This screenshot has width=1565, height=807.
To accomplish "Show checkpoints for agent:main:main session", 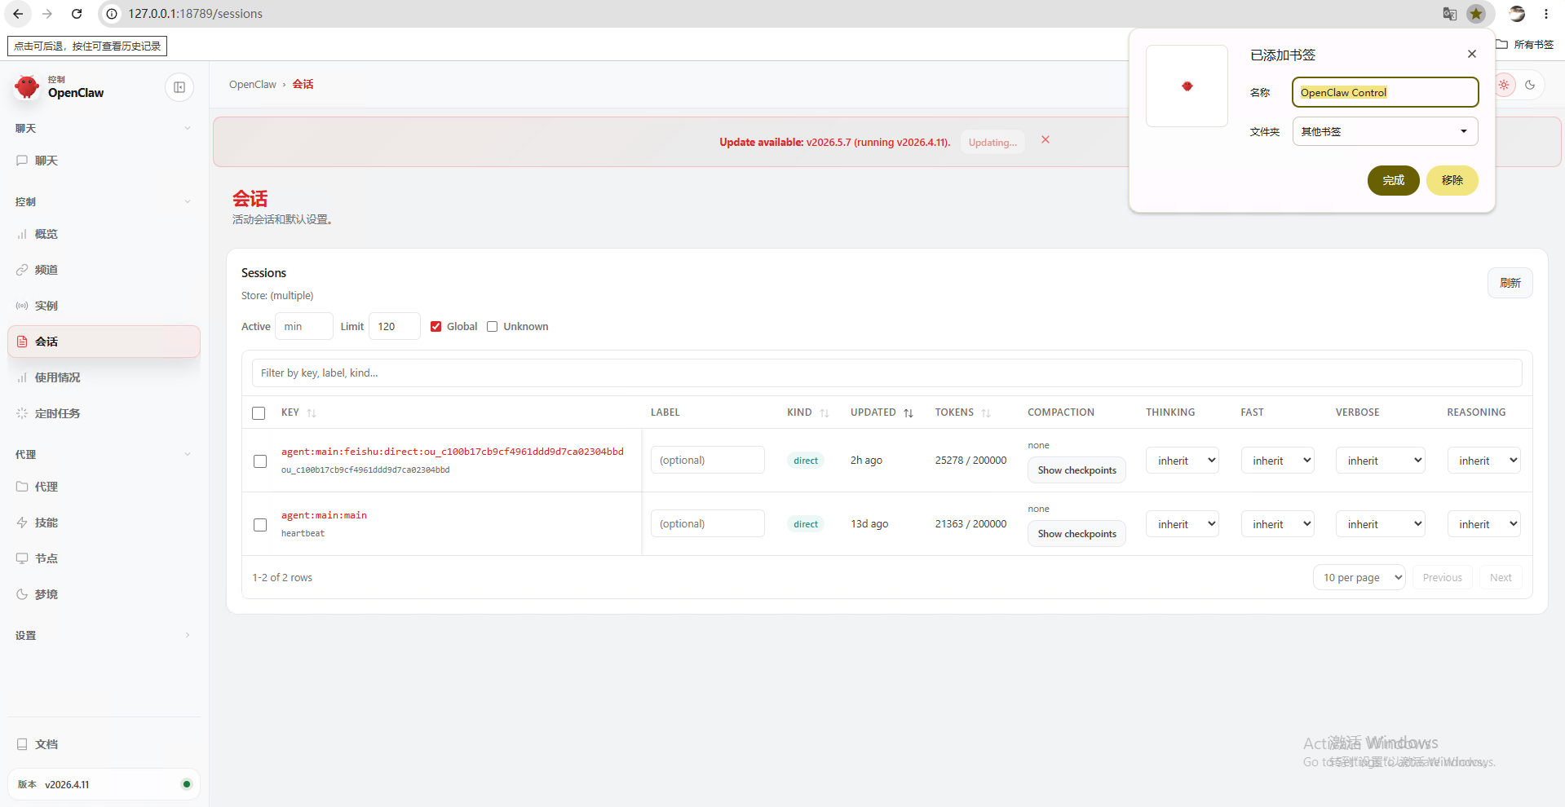I will pos(1076,534).
